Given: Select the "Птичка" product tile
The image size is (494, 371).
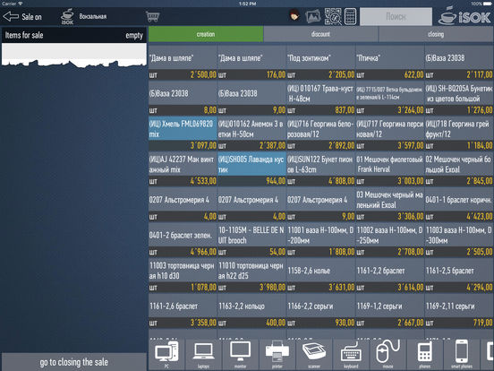Looking at the screenshot, I should pos(389,63).
